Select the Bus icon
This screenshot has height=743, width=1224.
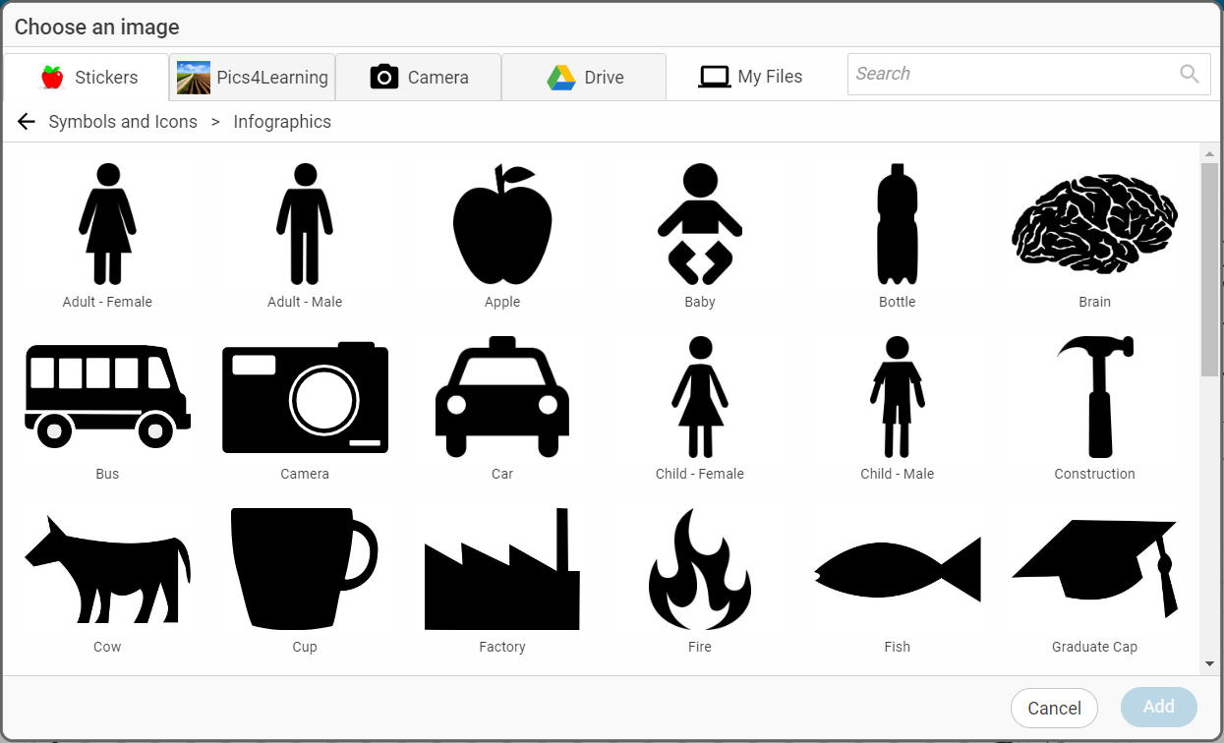click(x=106, y=397)
